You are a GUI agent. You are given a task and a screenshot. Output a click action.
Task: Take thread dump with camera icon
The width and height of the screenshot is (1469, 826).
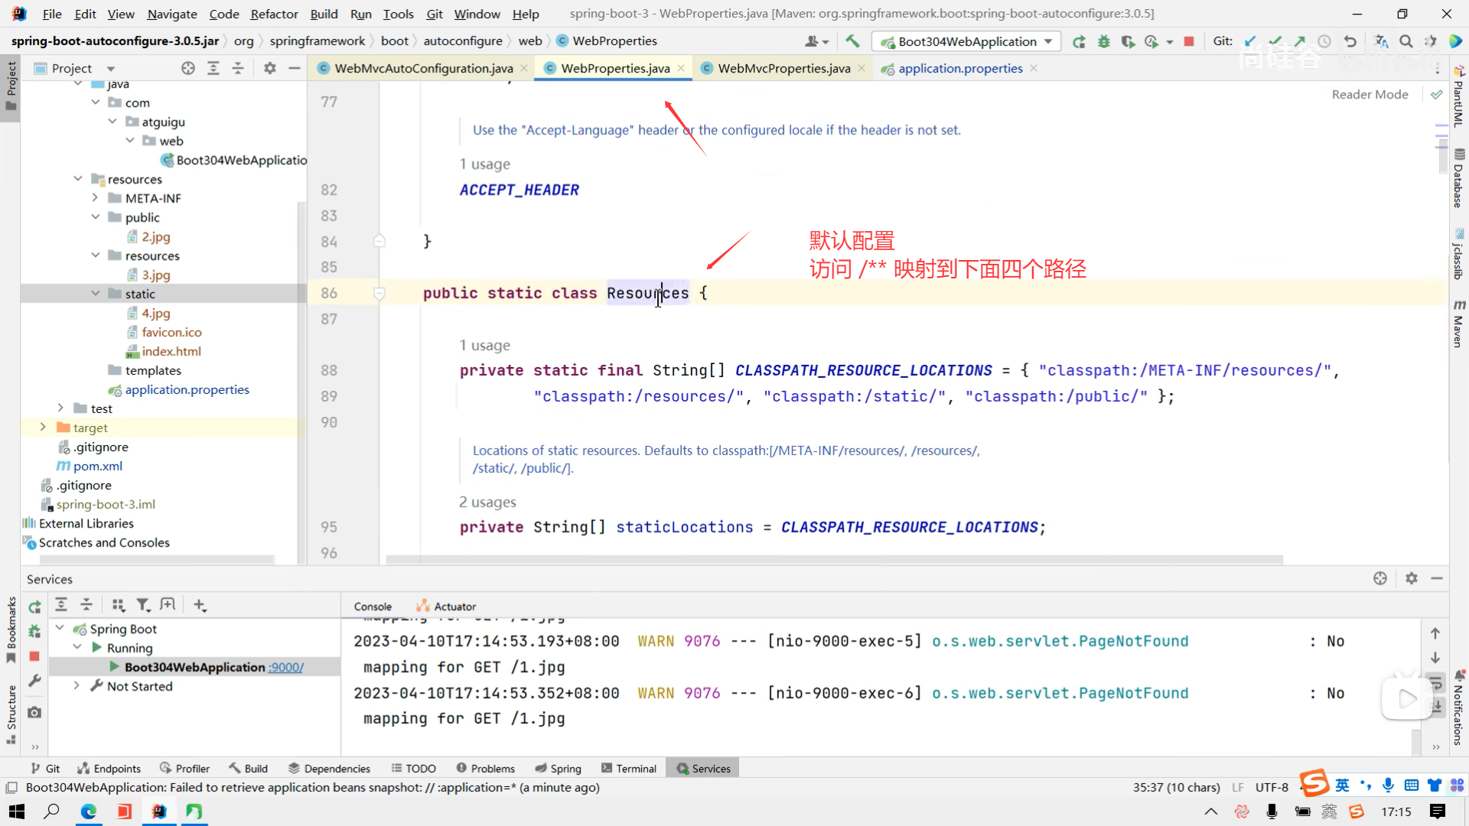click(x=34, y=712)
